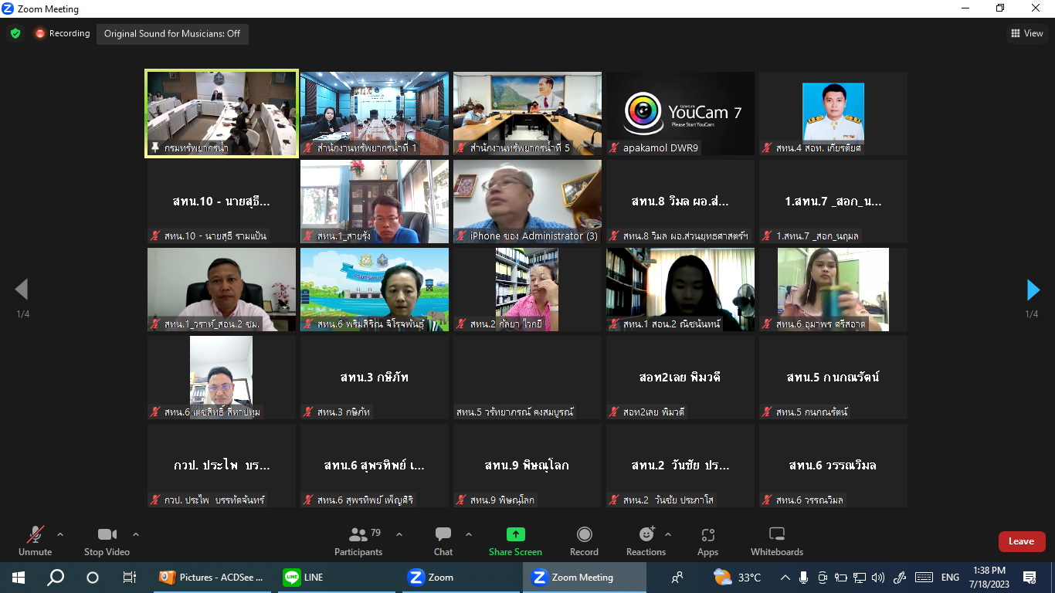Click the Unmute microphone icon

pyautogui.click(x=35, y=534)
